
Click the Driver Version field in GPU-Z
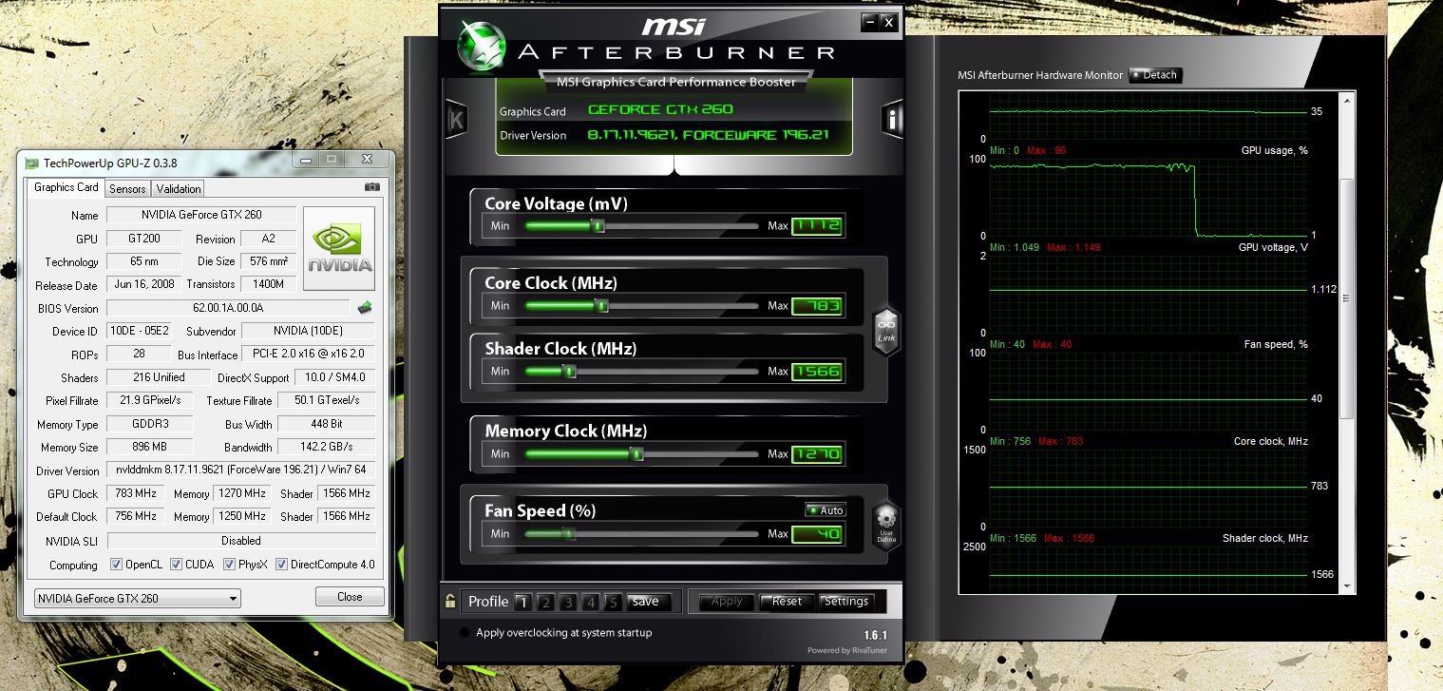tap(241, 470)
